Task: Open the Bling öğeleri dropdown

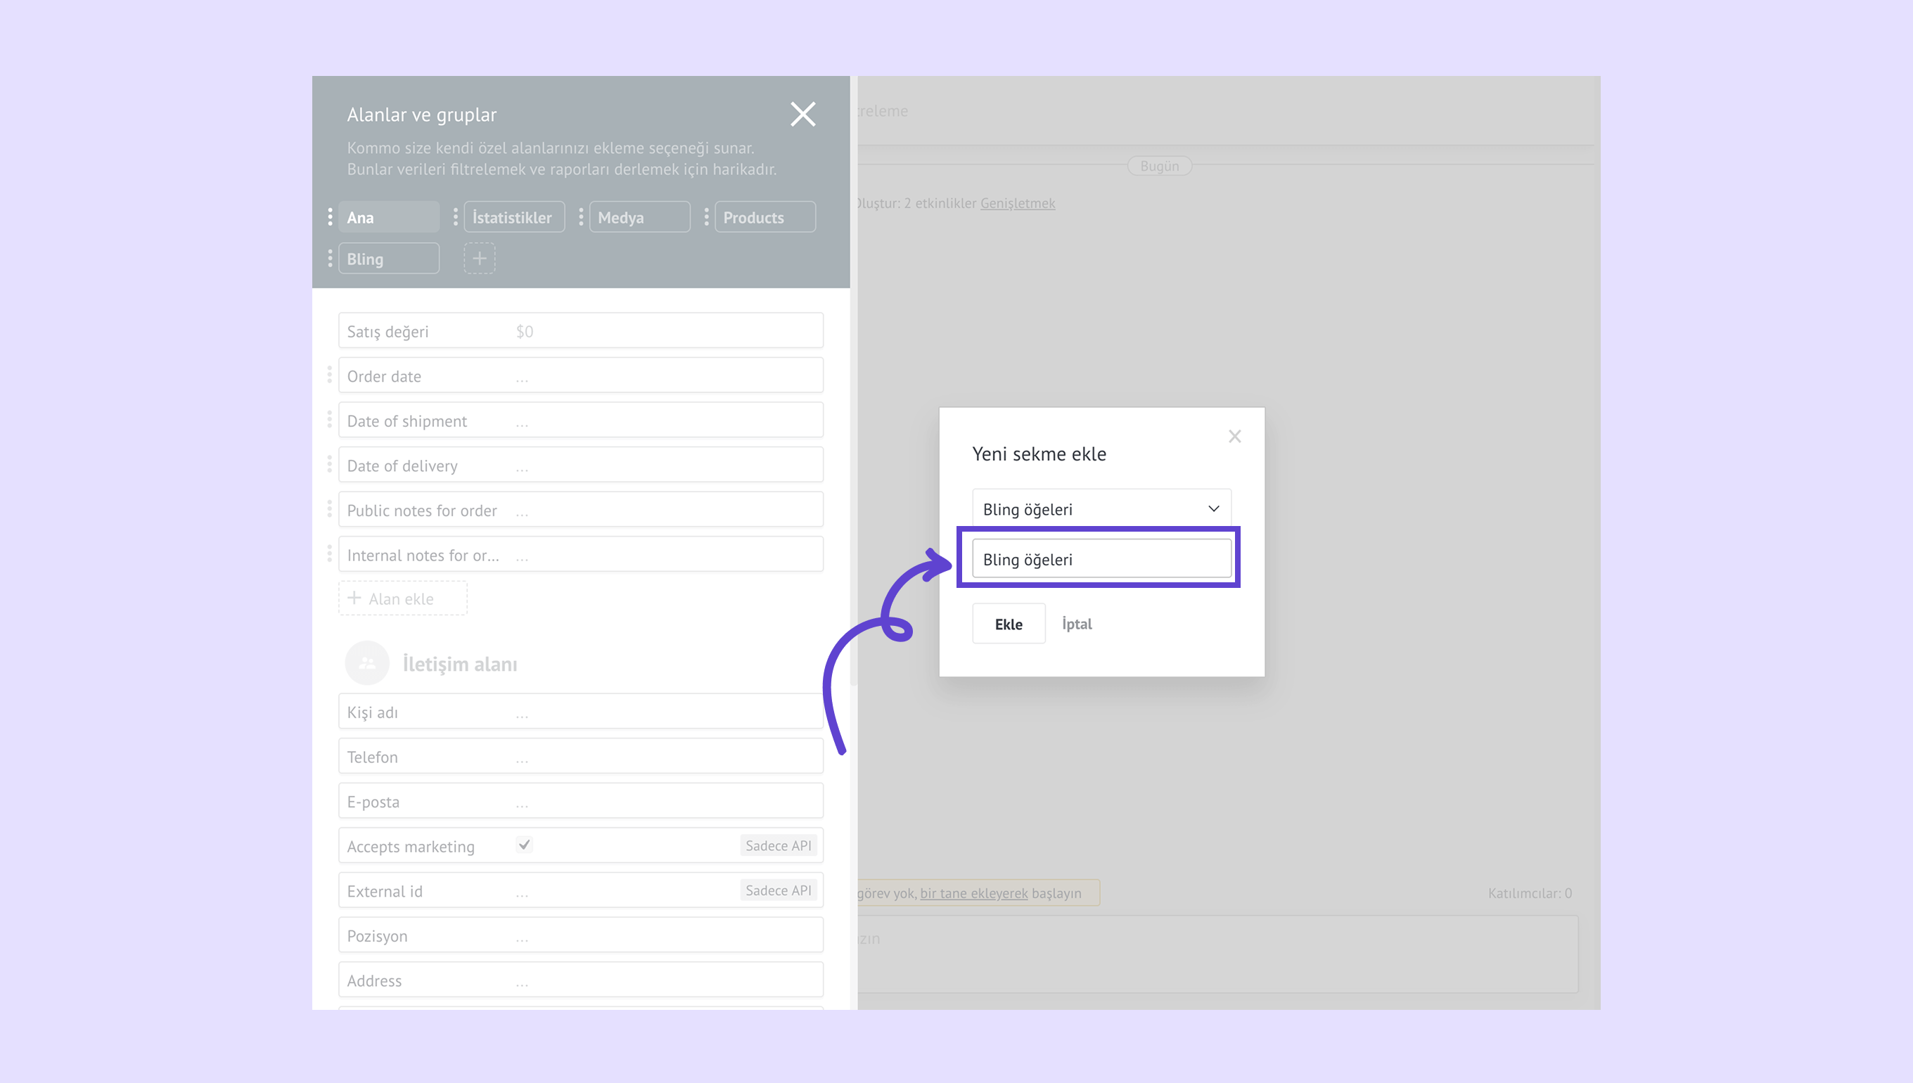Action: [x=1101, y=508]
